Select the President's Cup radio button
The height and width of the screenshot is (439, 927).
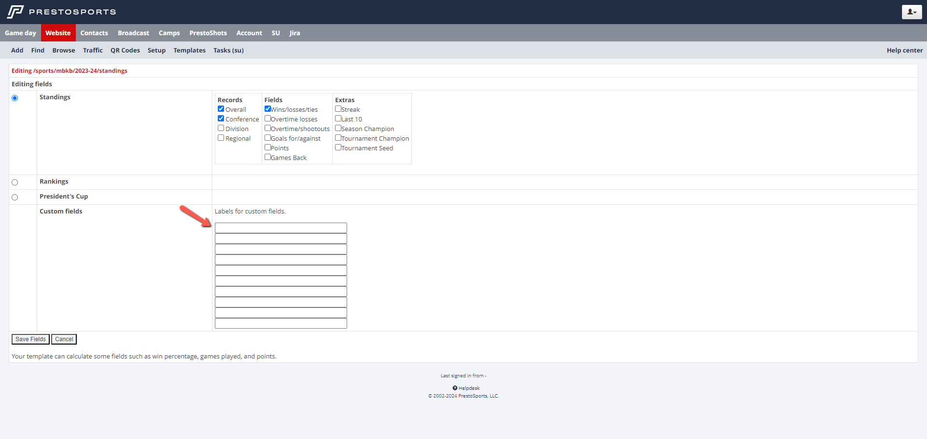[x=15, y=198]
